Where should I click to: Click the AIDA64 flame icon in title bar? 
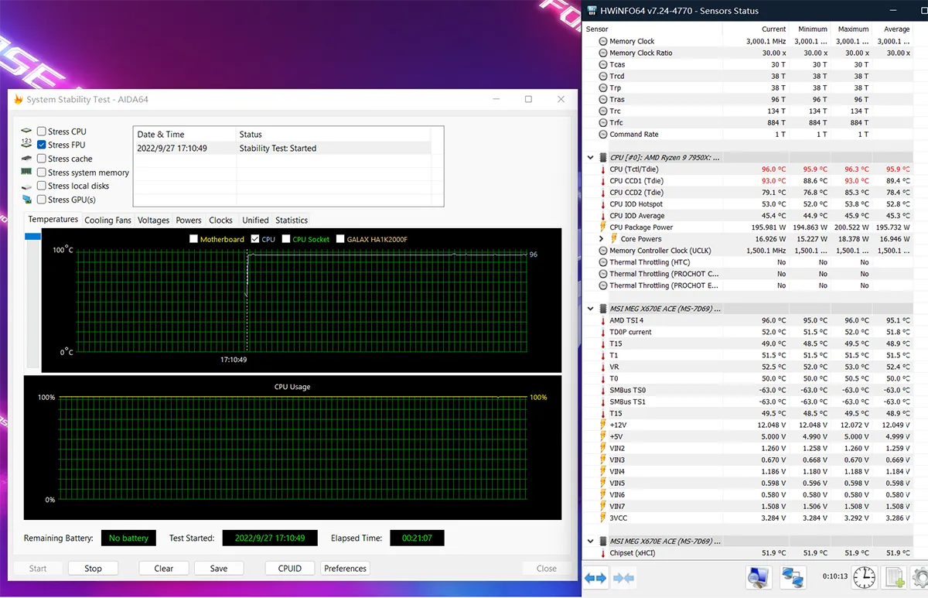coord(19,100)
